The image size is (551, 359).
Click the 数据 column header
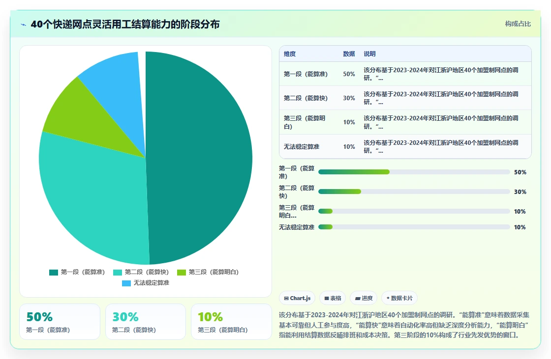(349, 54)
